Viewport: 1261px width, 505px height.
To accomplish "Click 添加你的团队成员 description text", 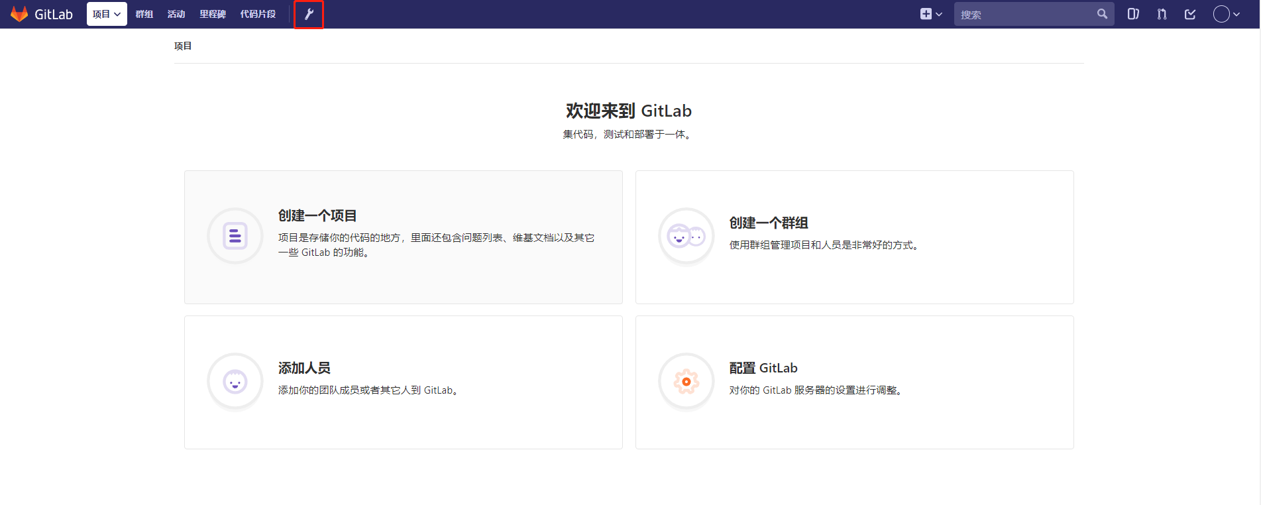I will pos(369,390).
